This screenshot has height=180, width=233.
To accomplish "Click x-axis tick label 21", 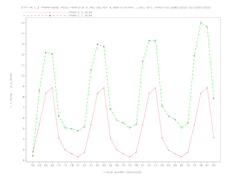I will [x=78, y=165].
